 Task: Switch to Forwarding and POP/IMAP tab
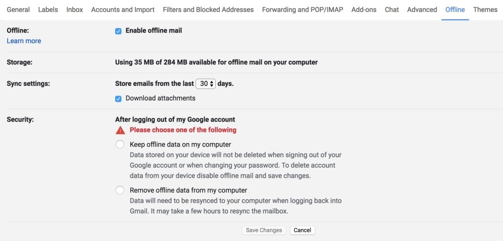[x=302, y=10]
